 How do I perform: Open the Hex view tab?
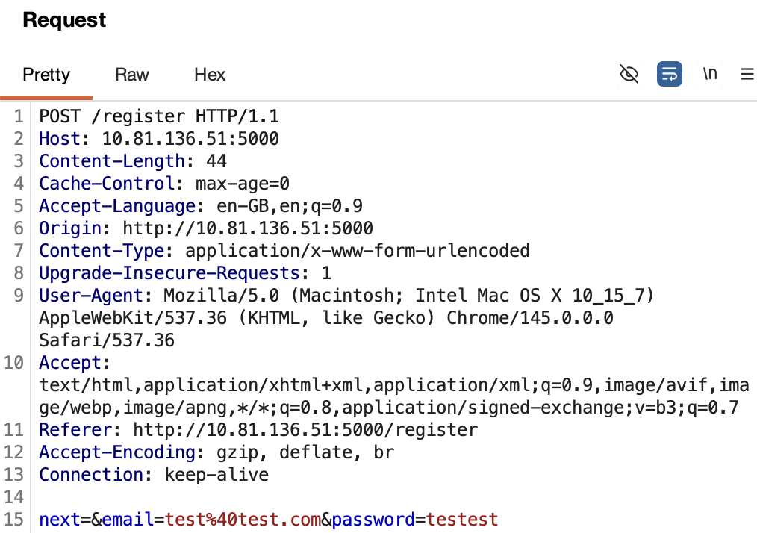(210, 75)
